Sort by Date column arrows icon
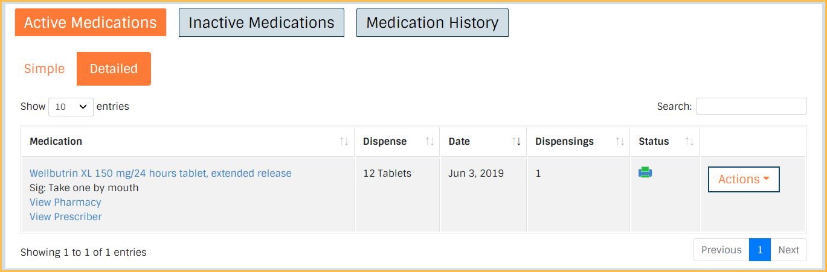The height and width of the screenshot is (272, 827). (516, 142)
